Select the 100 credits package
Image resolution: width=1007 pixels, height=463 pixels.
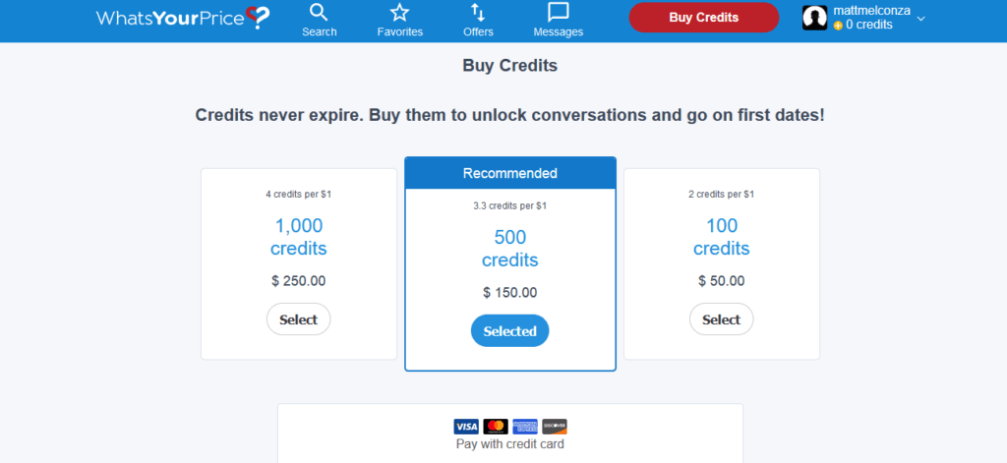(x=721, y=319)
